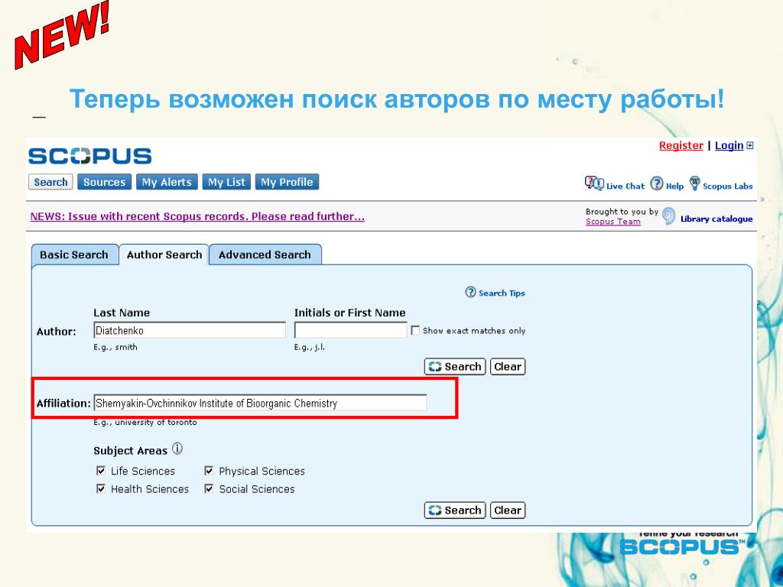
Task: Click the Subject Areas info icon
Action: pos(177,448)
